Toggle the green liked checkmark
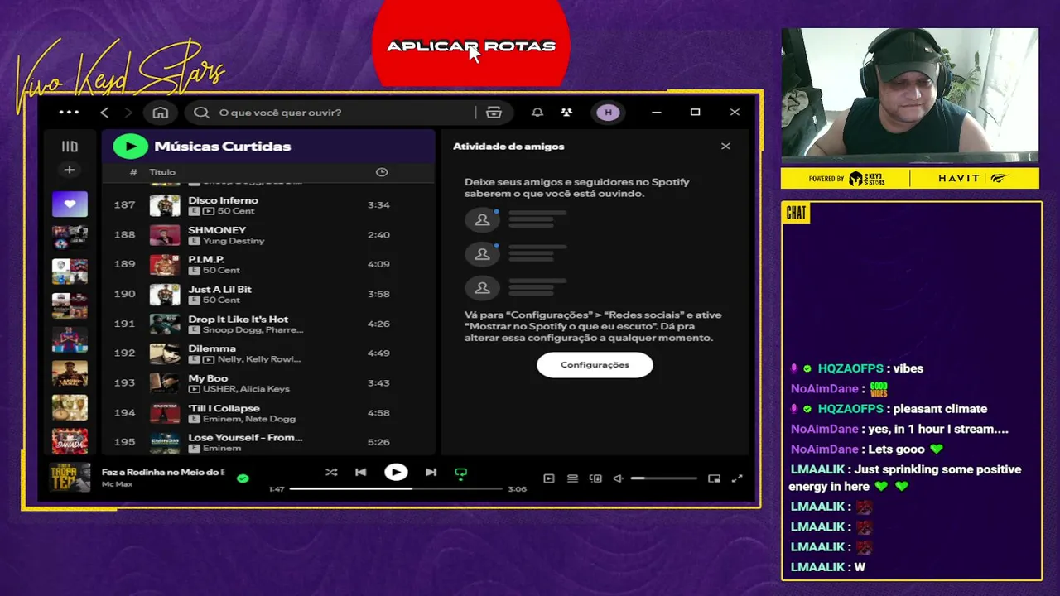Screen dimensions: 1060x596 click(x=243, y=478)
